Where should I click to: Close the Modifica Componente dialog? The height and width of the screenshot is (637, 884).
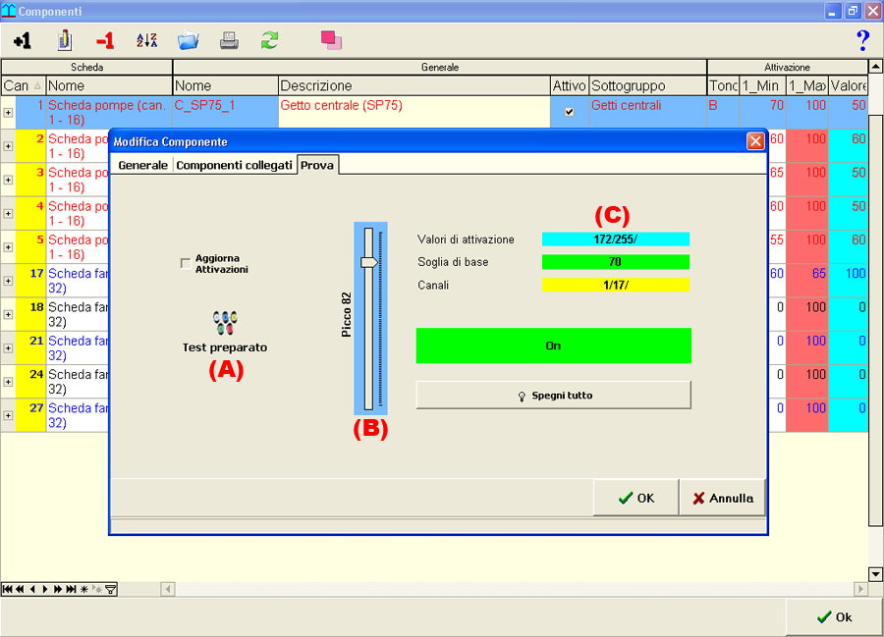(x=755, y=141)
